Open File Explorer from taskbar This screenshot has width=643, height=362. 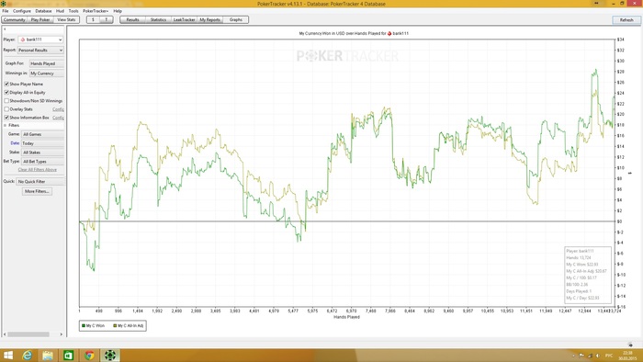point(48,355)
